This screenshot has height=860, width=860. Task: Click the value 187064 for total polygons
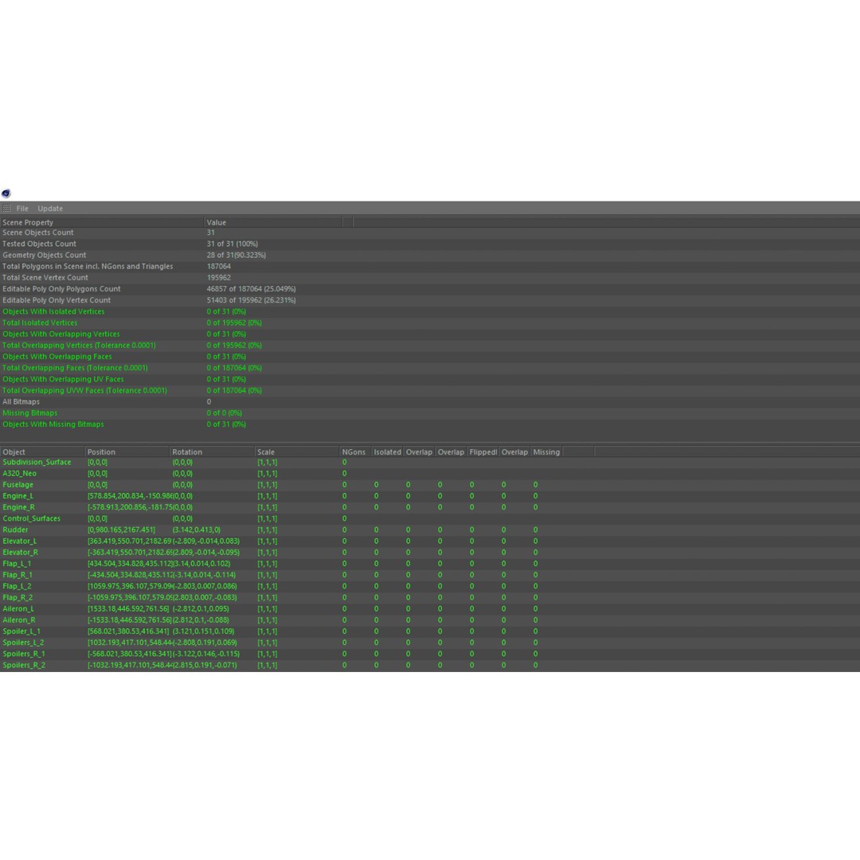219,267
